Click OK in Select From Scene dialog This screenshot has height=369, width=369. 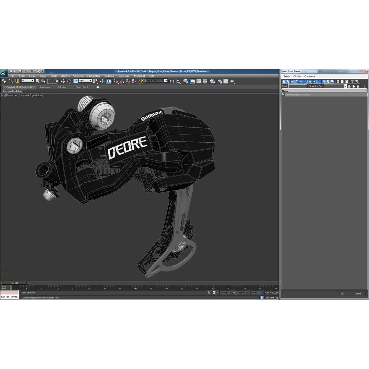[x=342, y=293]
